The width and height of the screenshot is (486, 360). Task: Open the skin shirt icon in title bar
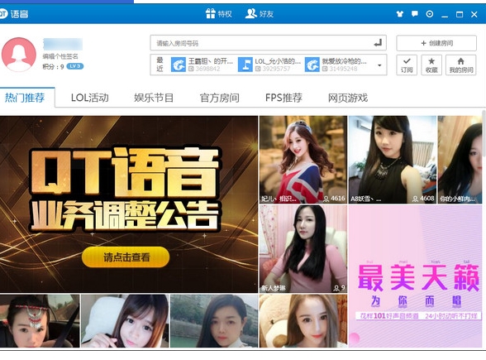point(400,14)
